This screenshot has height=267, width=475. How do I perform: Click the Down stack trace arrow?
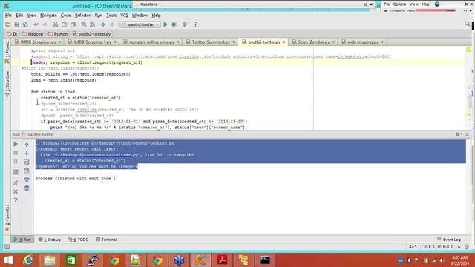pos(27,154)
